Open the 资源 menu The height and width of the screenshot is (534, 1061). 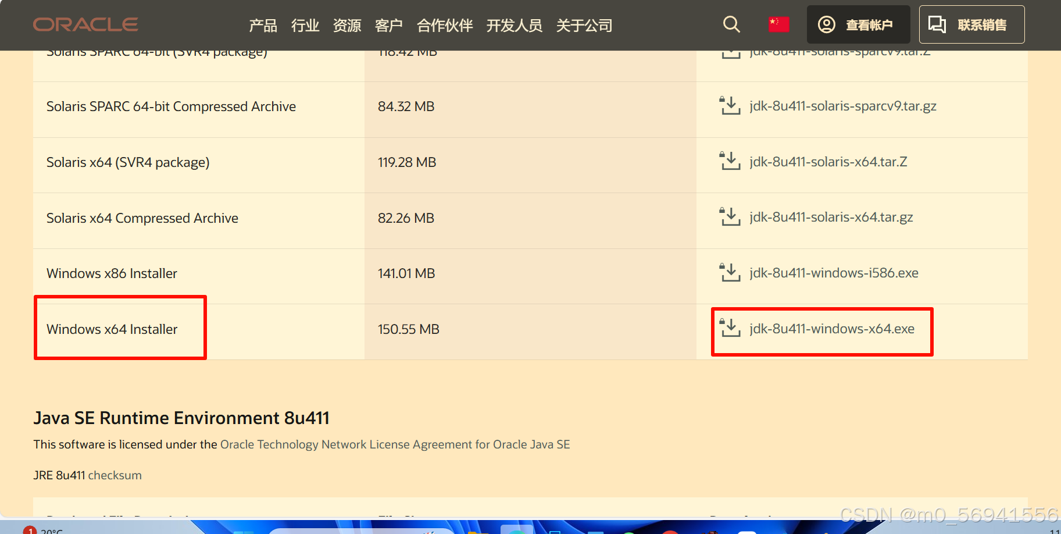[347, 26]
